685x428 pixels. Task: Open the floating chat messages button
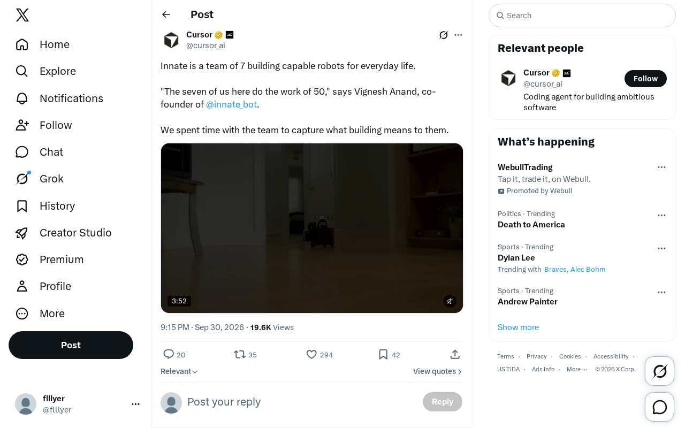pyautogui.click(x=660, y=407)
